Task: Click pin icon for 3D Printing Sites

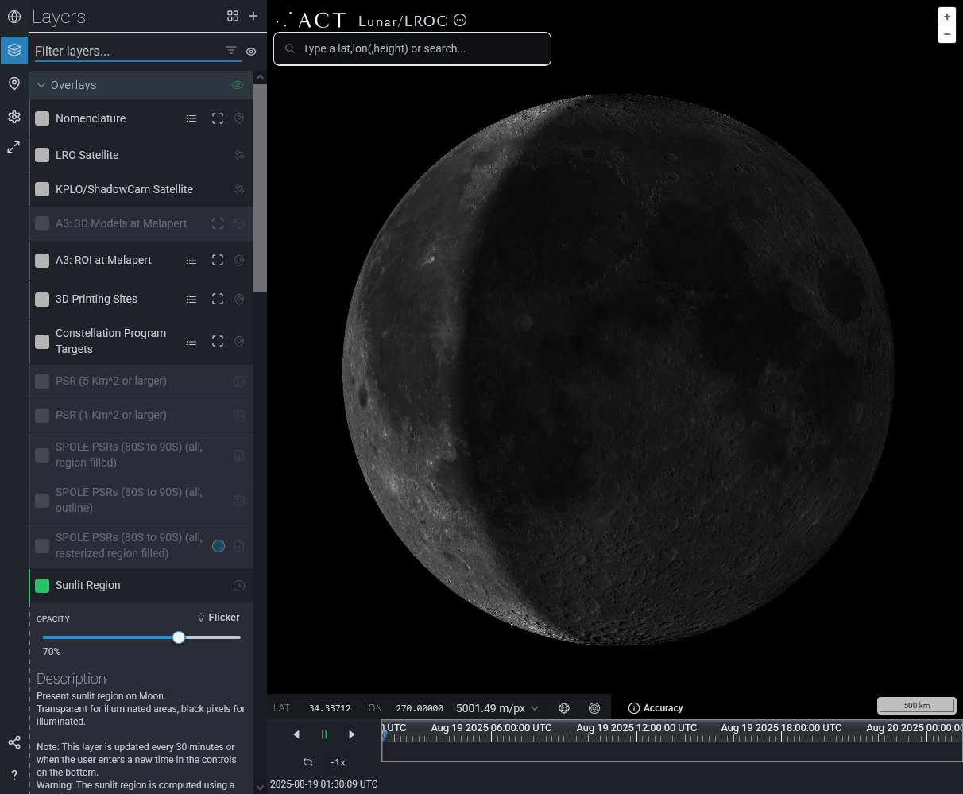Action: (x=239, y=299)
